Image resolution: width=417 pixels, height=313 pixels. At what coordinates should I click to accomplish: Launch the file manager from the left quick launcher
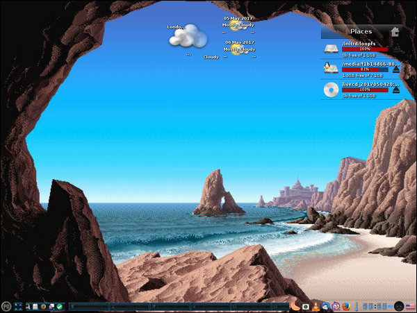(x=28, y=307)
